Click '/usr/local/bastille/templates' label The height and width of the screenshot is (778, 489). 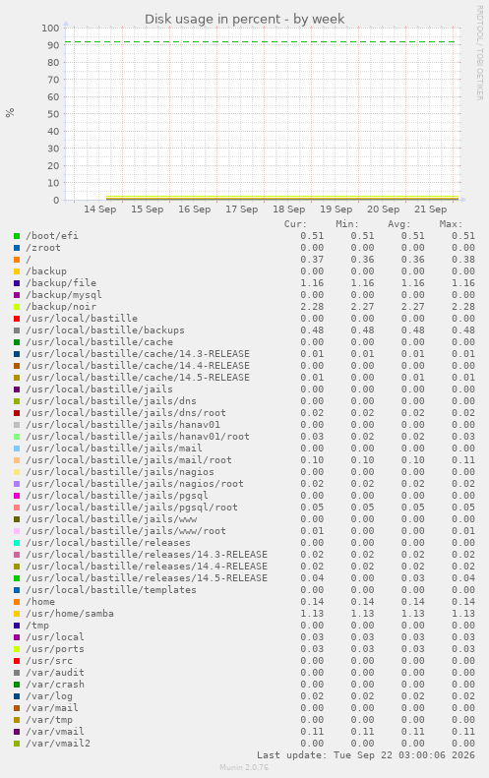(x=111, y=590)
